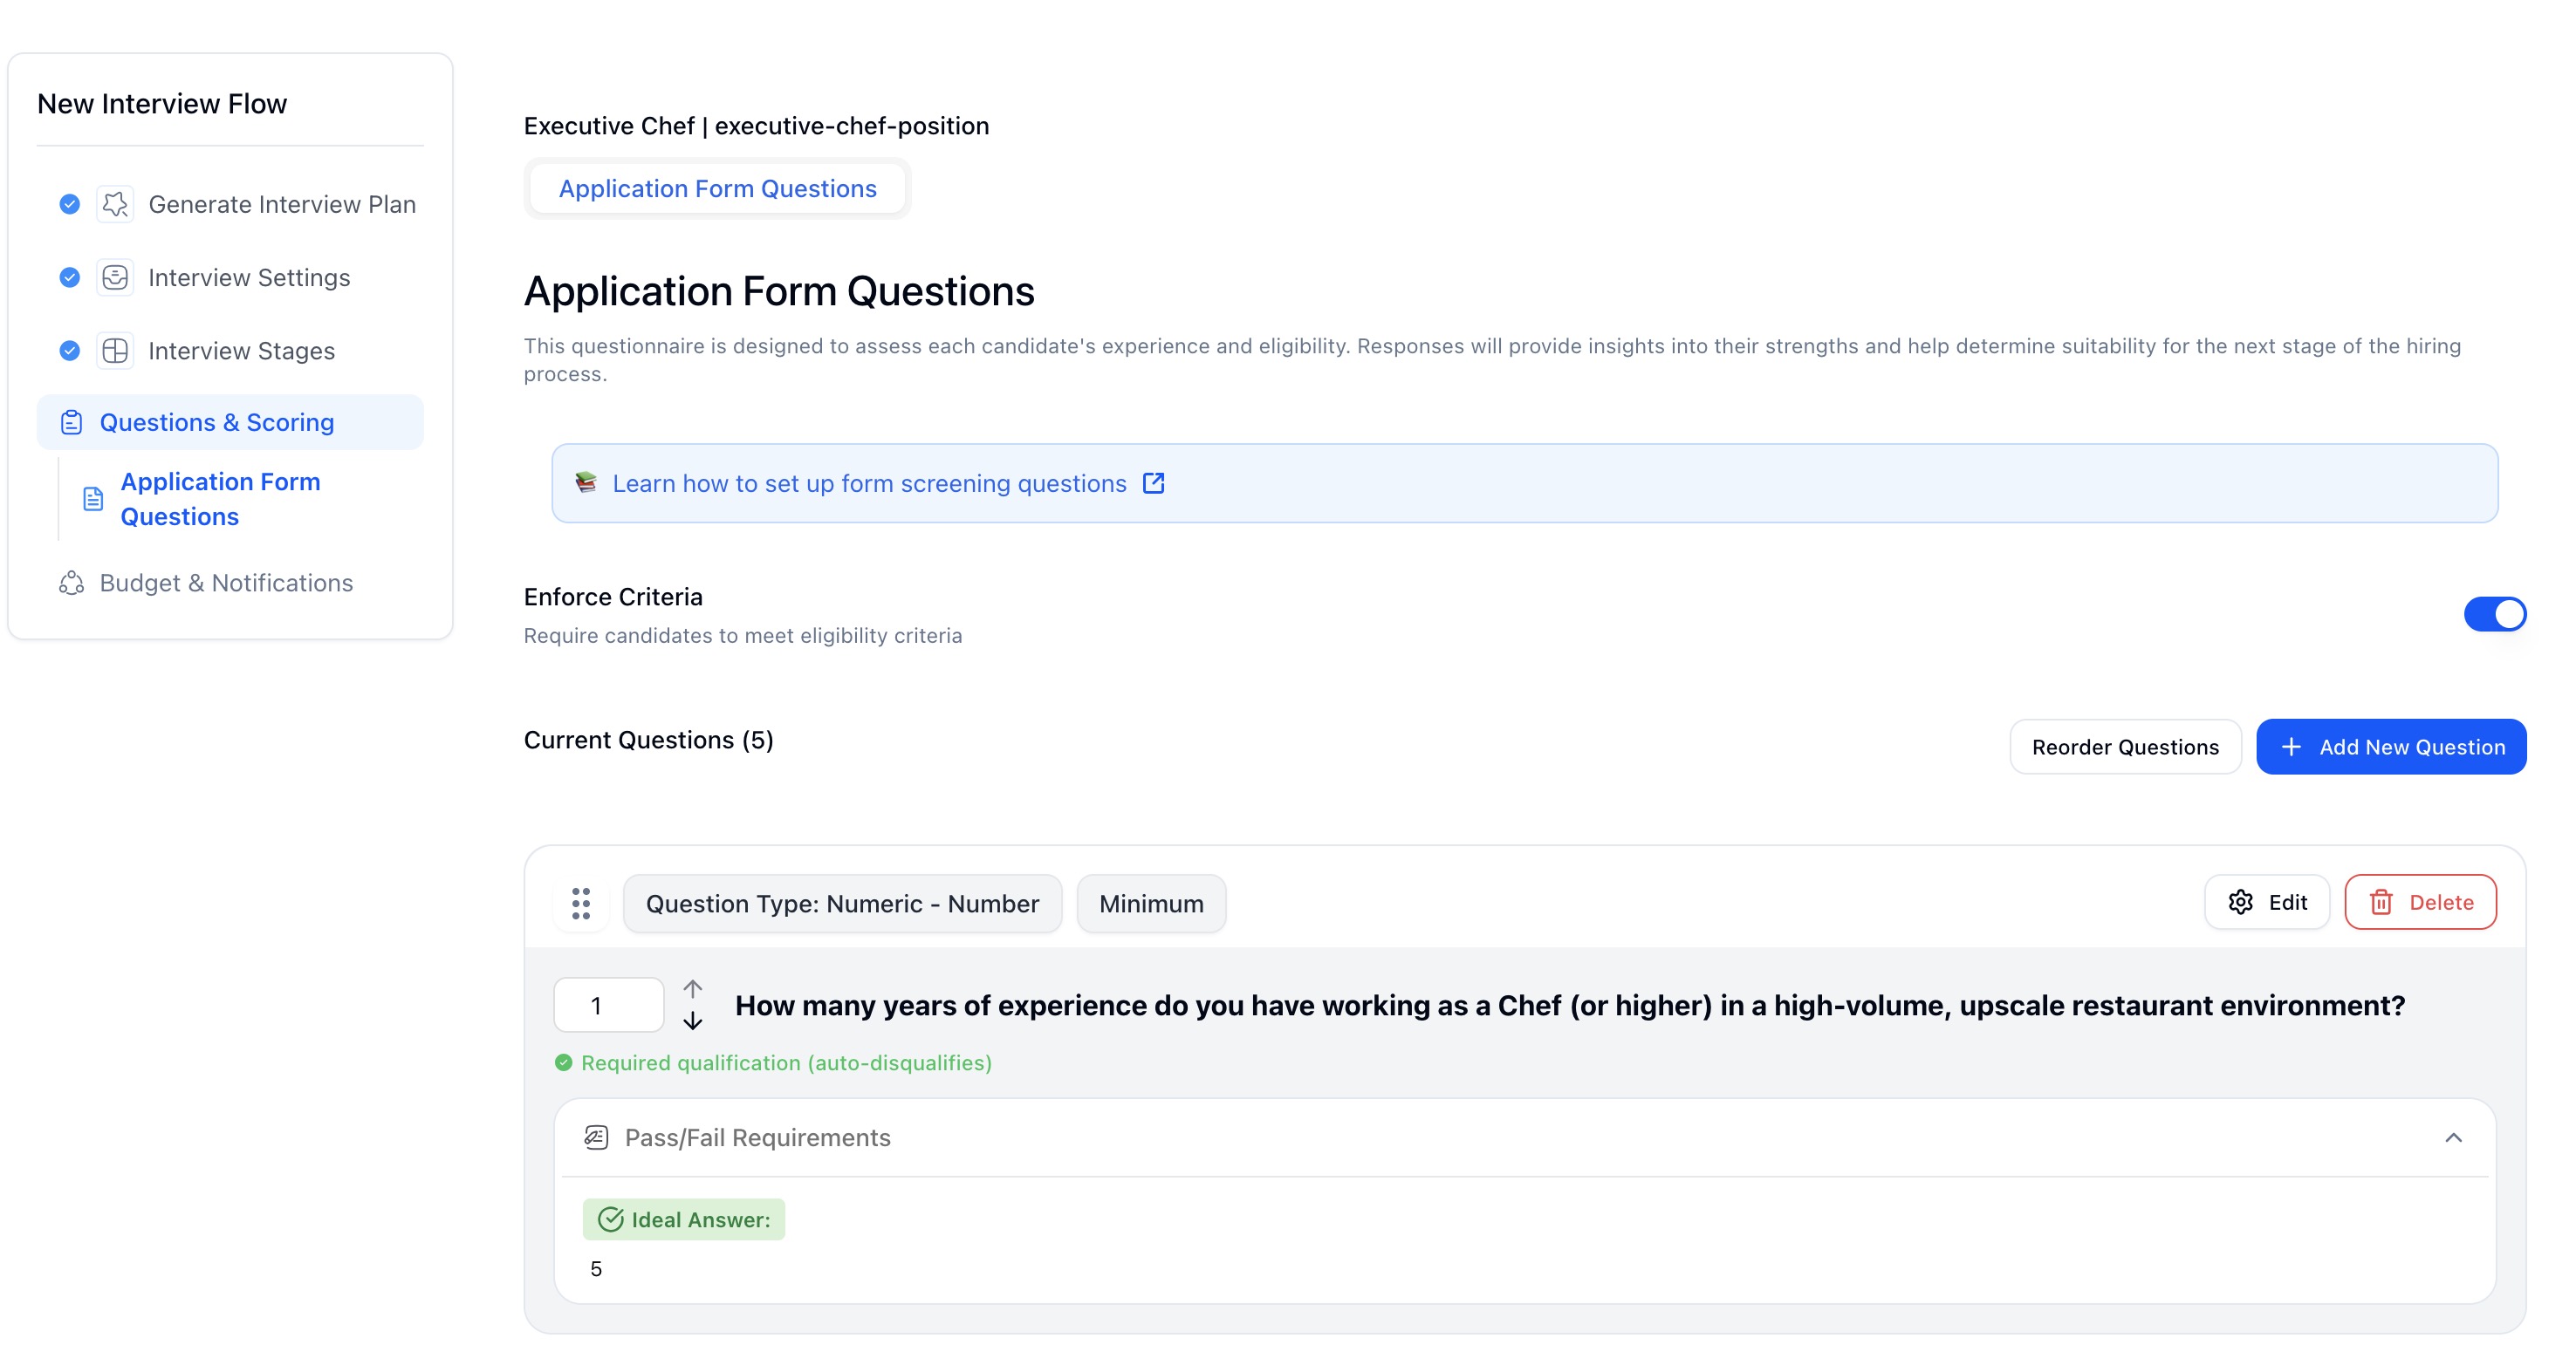This screenshot has height=1352, width=2576.
Task: Open the form screening questions guide link
Action: pos(869,483)
